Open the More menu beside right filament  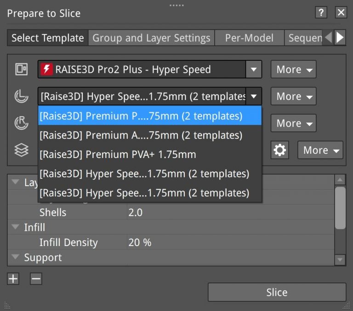293,123
